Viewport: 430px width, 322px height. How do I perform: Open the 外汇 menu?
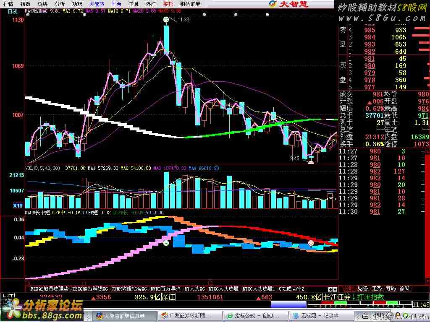pos(151,4)
